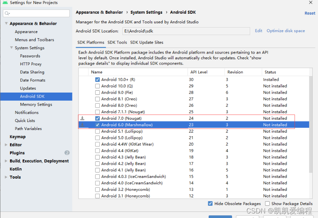The width and height of the screenshot is (318, 218).
Task: Click the Plugins update count badge
Action: click(67, 153)
